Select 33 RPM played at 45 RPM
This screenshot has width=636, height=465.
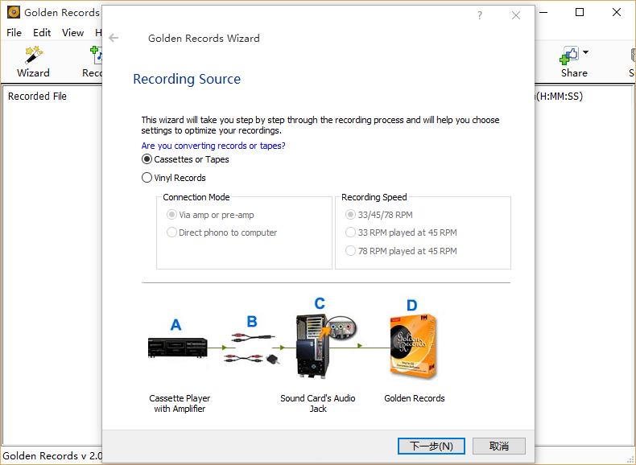click(401, 232)
